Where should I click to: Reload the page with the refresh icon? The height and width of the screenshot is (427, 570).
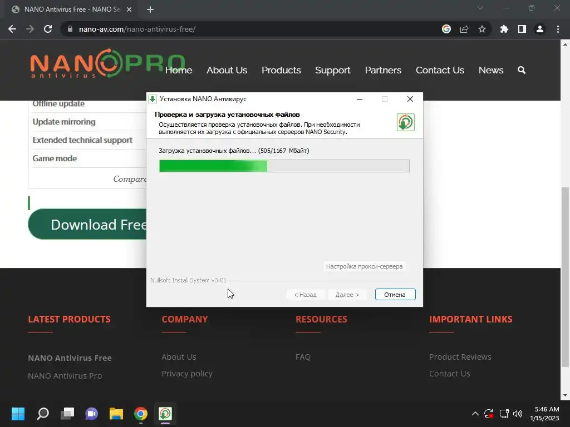point(48,29)
